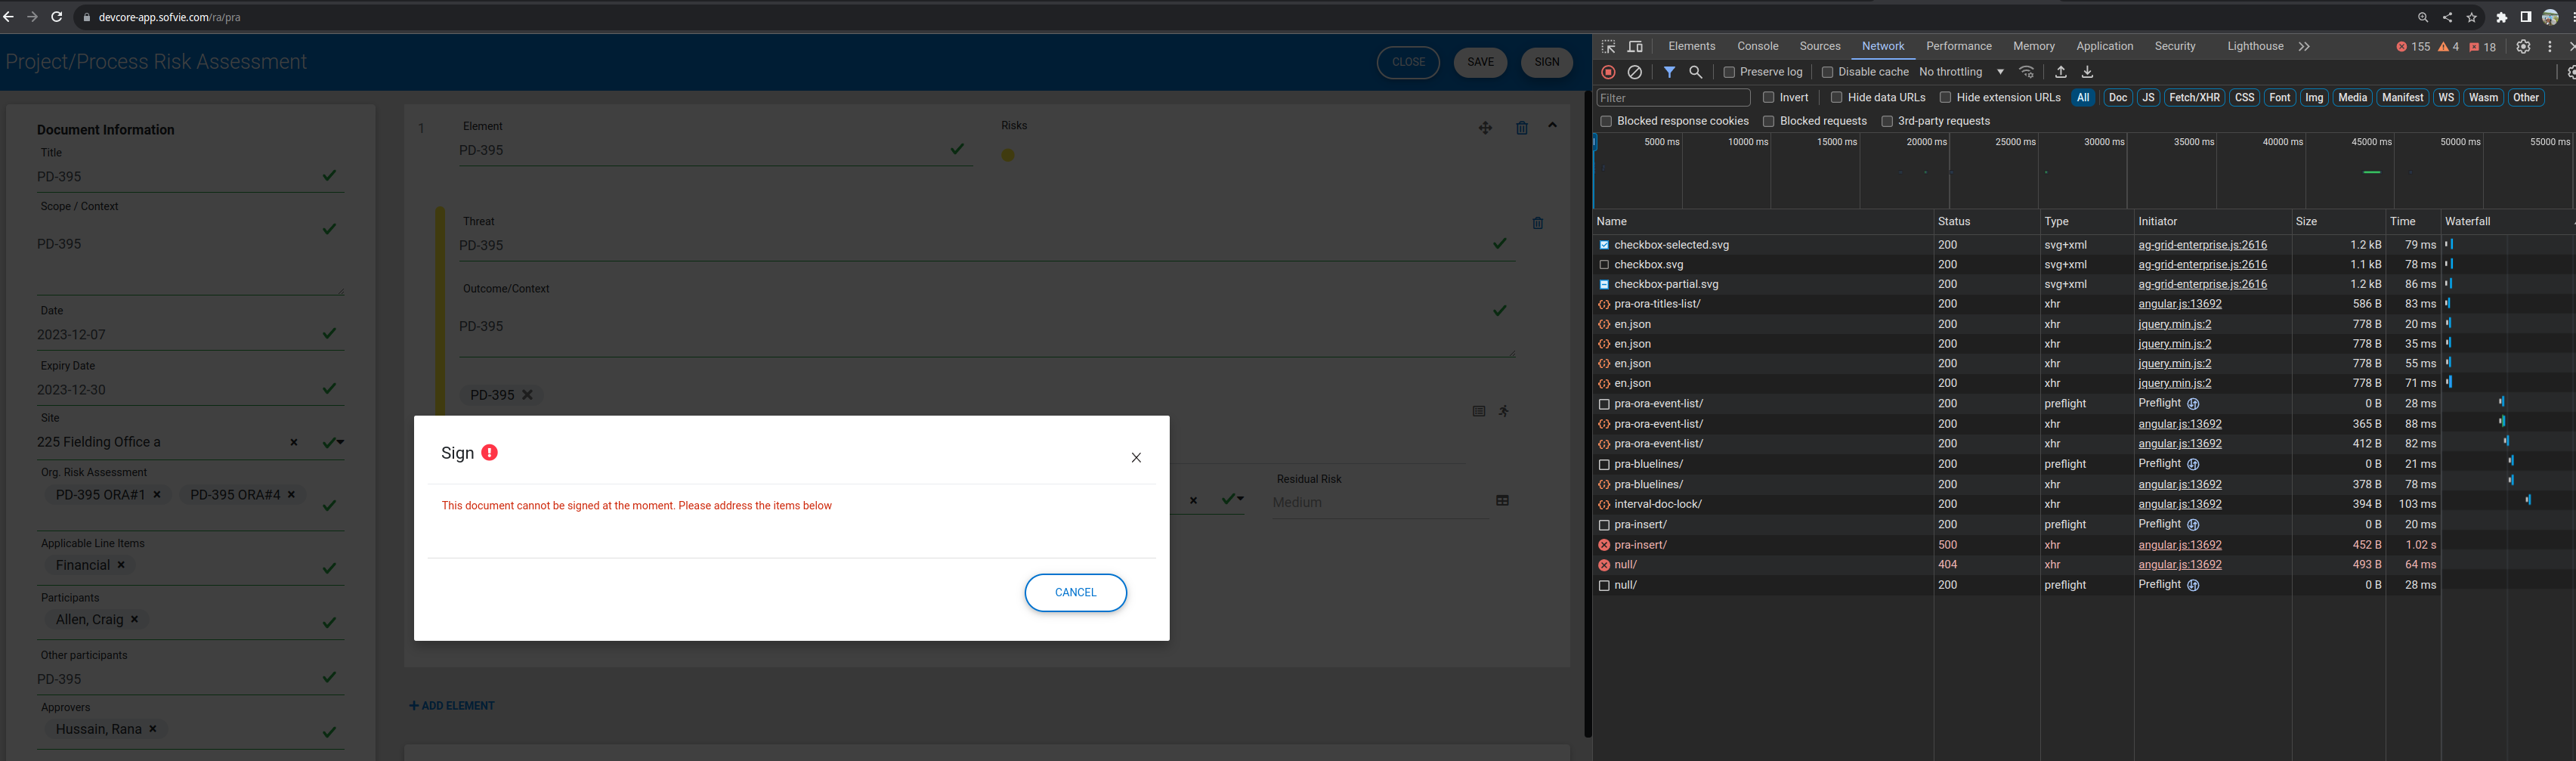Open the Performance tab
Image resolution: width=2576 pixels, height=761 pixels.
1958,46
